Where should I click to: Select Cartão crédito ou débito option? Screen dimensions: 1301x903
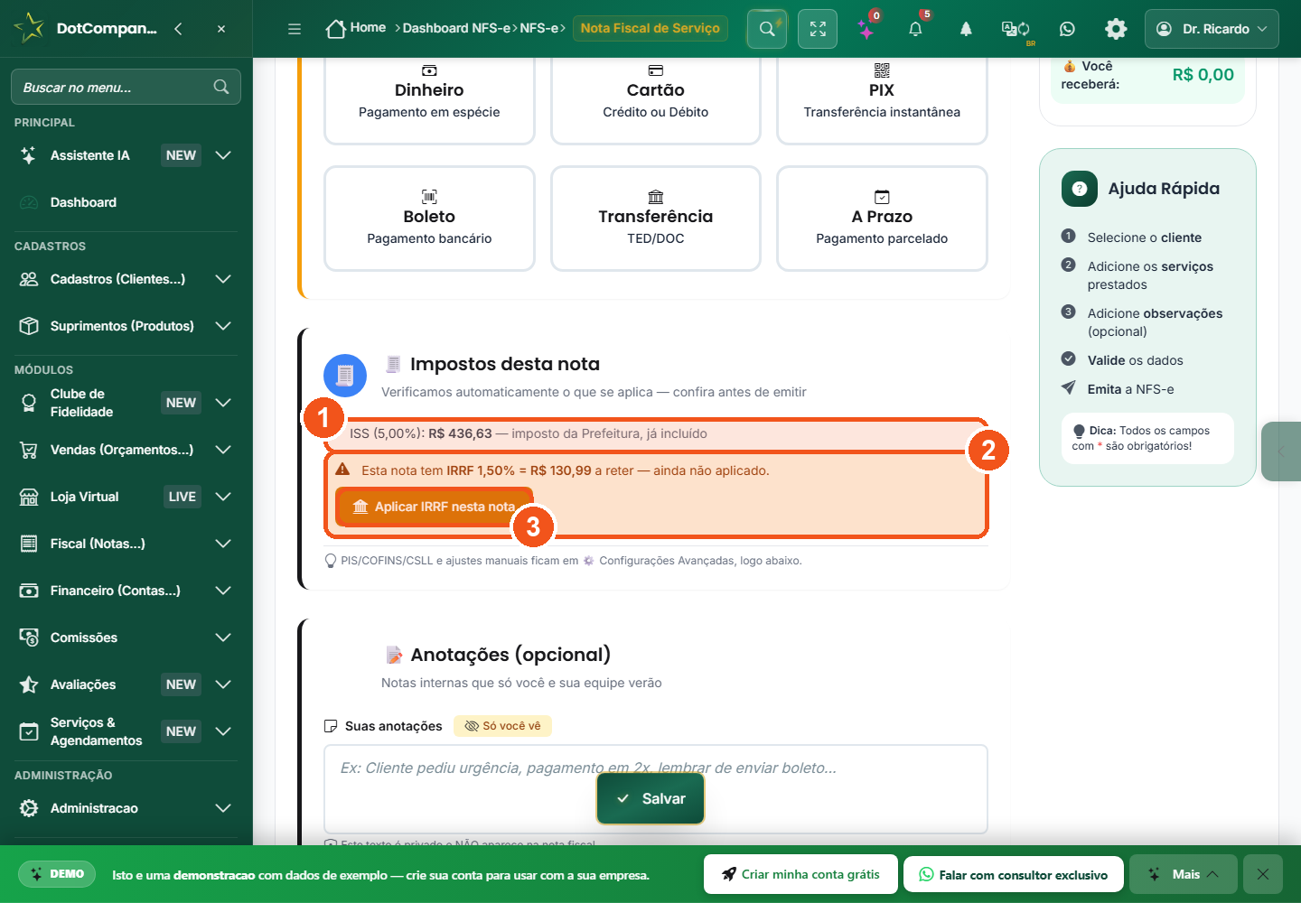click(656, 99)
